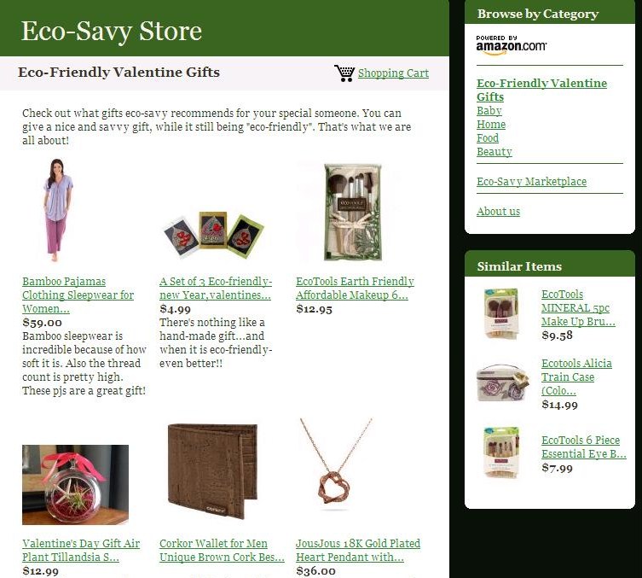Click the heart pendant necklace image
642x578 pixels.
click(335, 464)
